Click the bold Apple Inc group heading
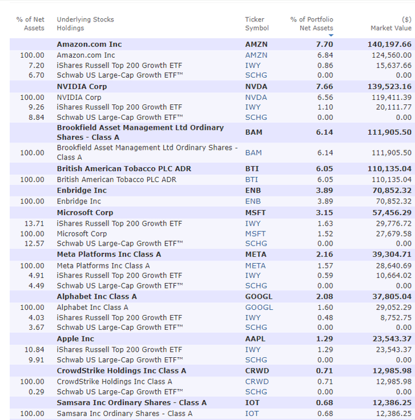Image resolution: width=415 pixels, height=420 pixels. coord(75,339)
